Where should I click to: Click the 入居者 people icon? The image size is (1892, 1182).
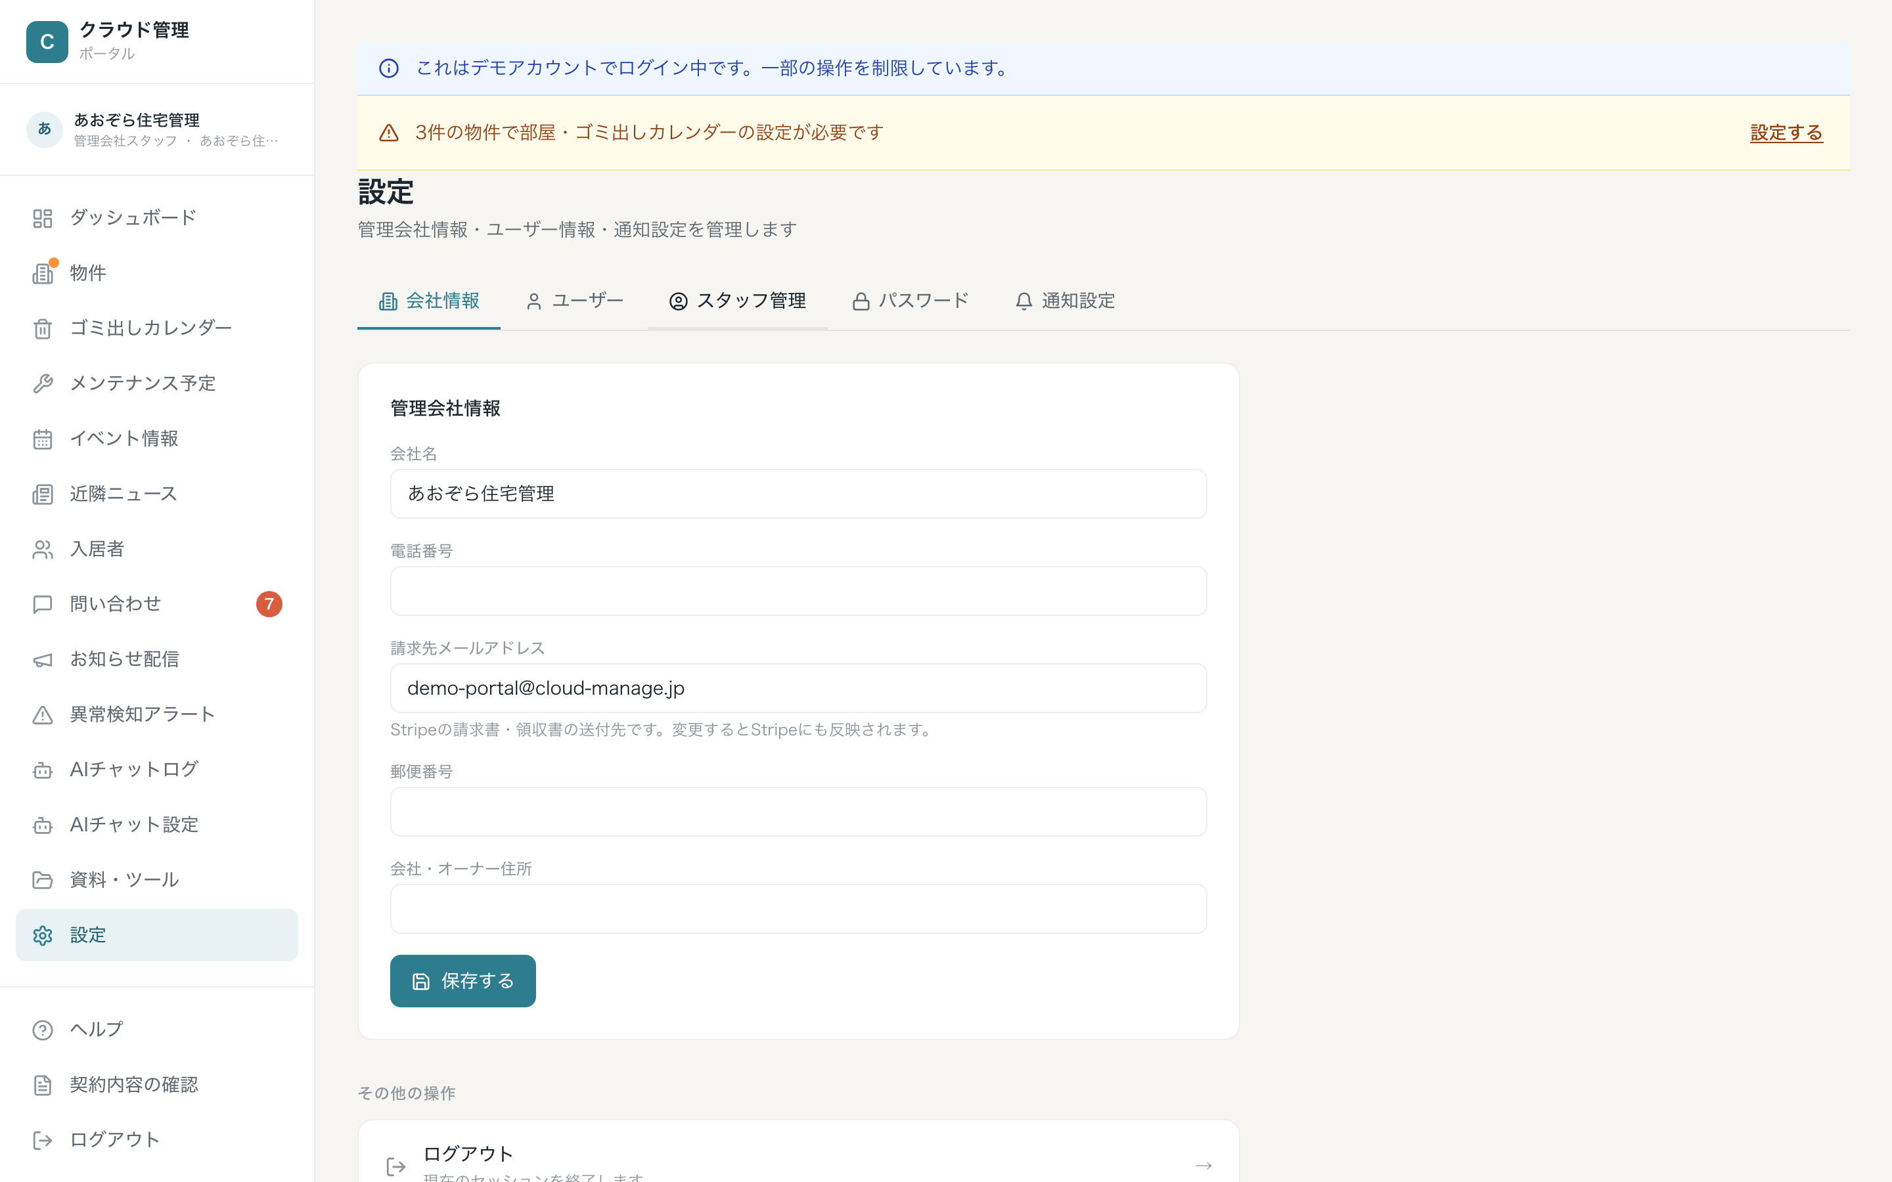click(x=42, y=550)
